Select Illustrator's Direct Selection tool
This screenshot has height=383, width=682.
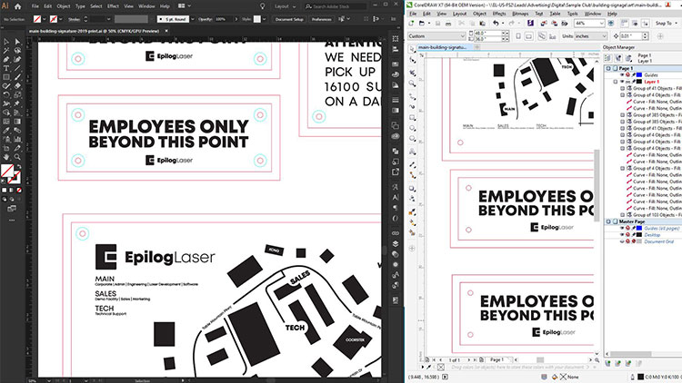17,42
